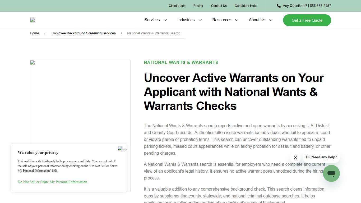This screenshot has width=361, height=203.
Task: Open the About Us dropdown
Action: point(260,20)
